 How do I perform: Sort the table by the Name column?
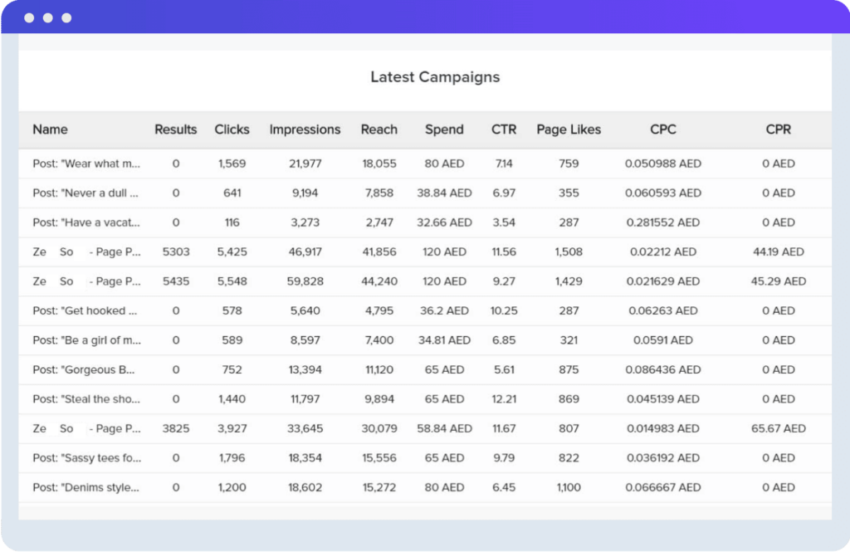(x=50, y=129)
